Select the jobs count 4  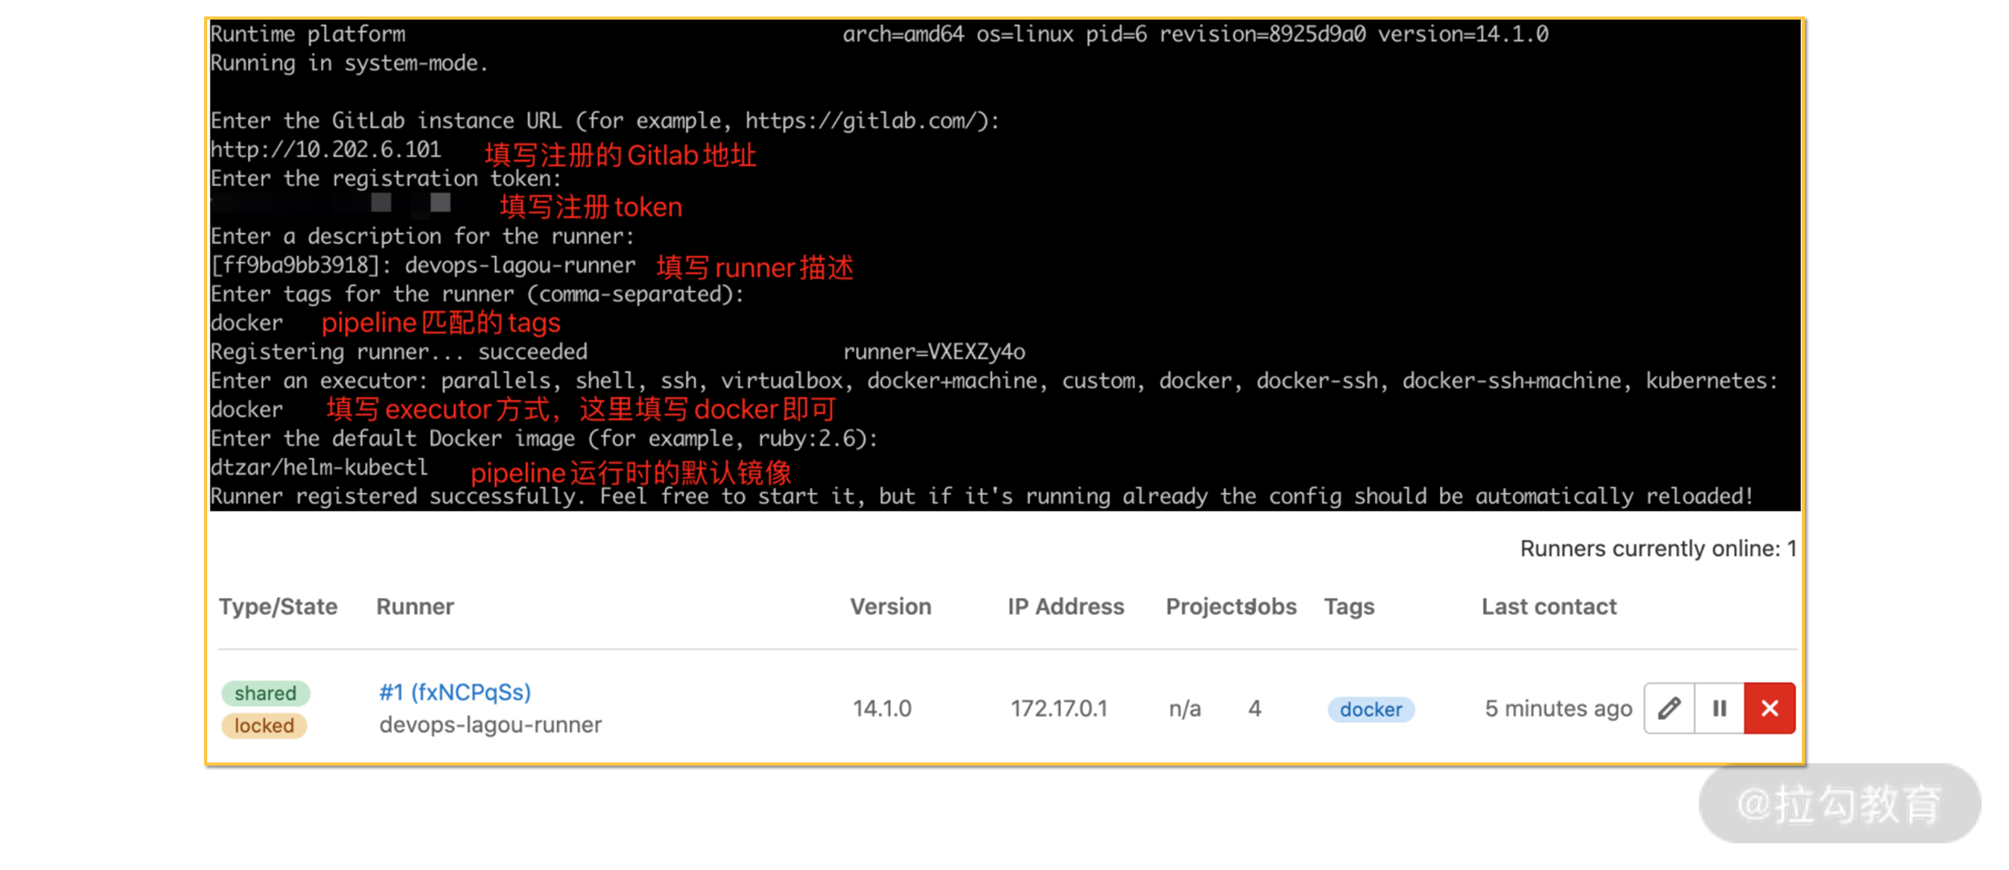click(x=1255, y=708)
